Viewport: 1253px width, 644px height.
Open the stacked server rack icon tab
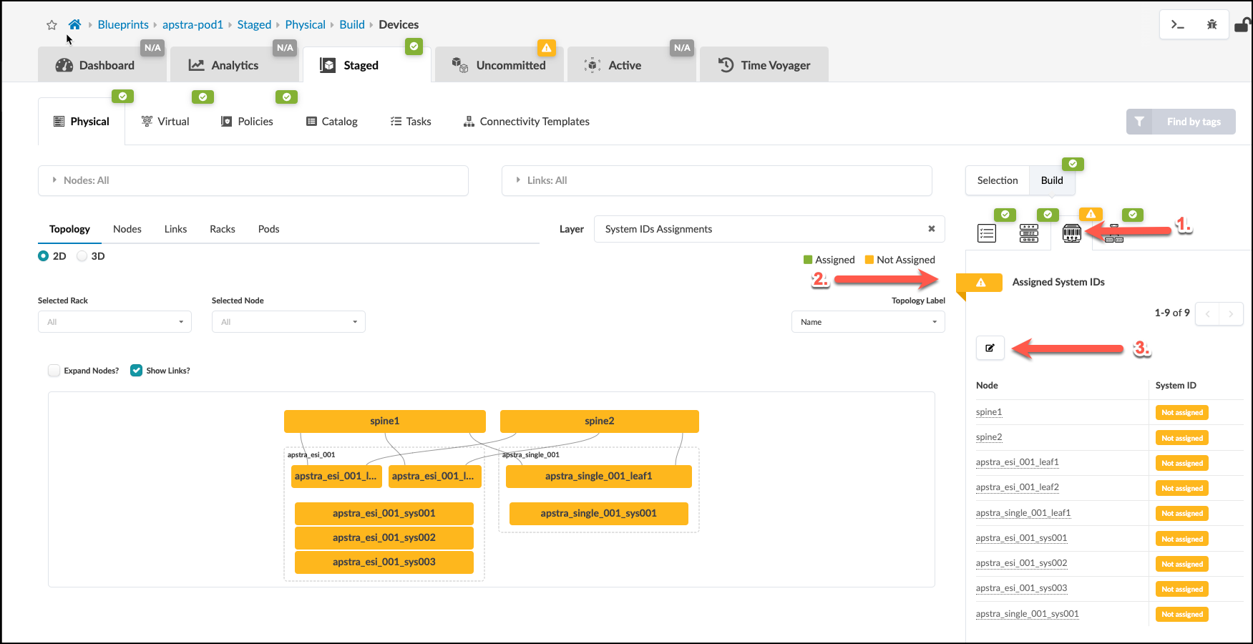click(1029, 233)
